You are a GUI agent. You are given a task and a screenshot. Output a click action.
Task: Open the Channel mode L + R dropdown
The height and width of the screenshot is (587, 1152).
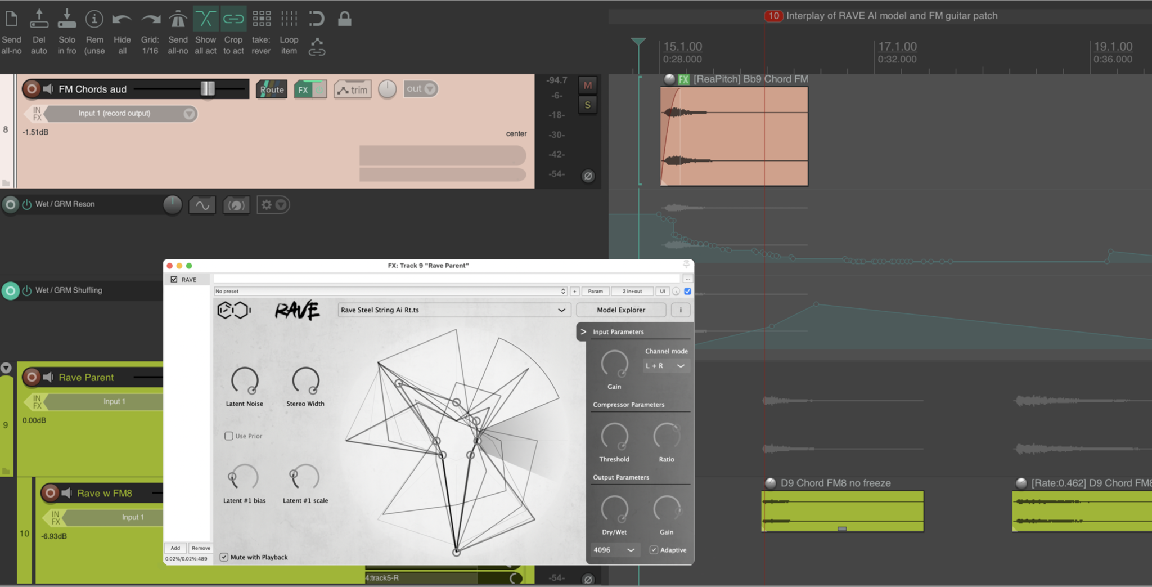pyautogui.click(x=665, y=366)
